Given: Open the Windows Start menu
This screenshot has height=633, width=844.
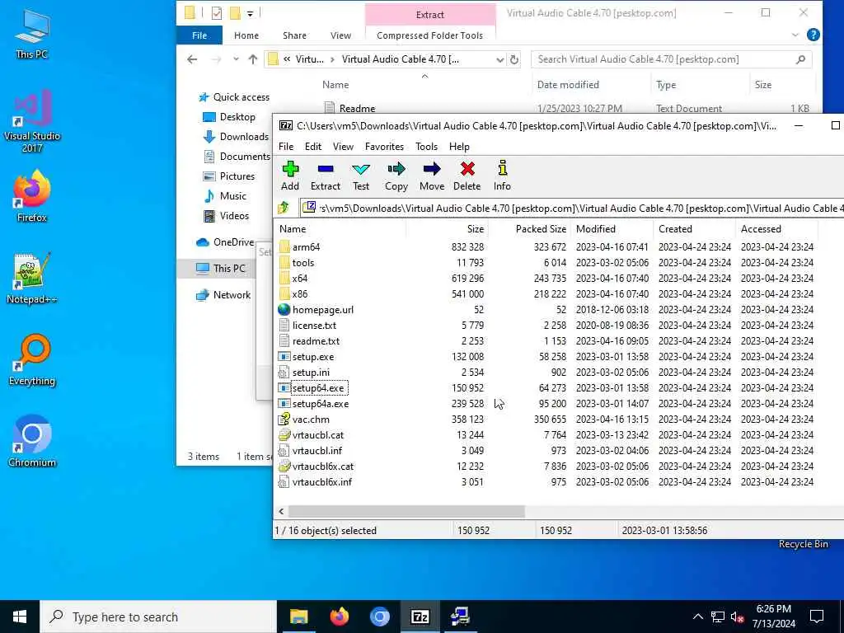Looking at the screenshot, I should (x=20, y=617).
